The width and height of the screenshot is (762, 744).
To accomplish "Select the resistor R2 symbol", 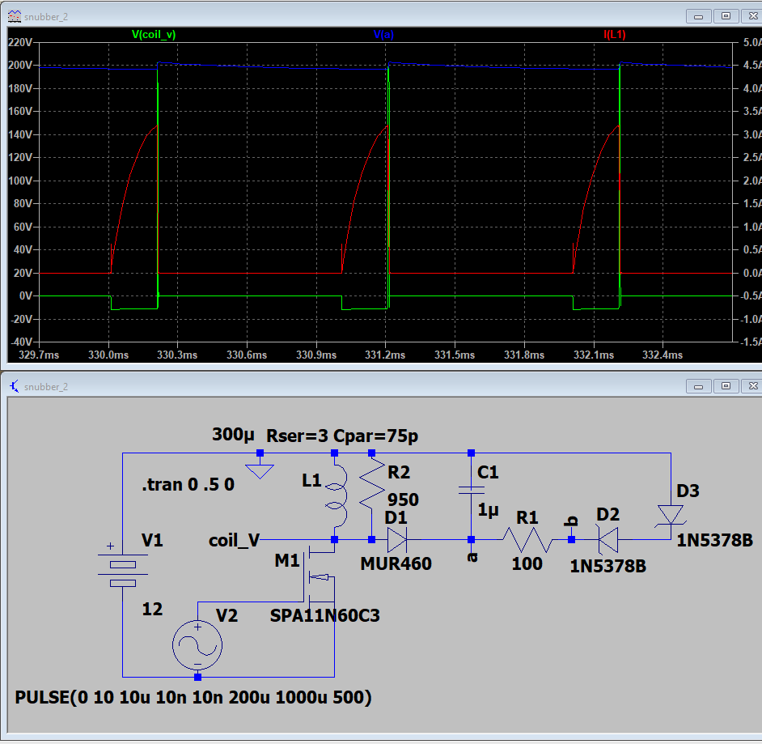I will (372, 495).
